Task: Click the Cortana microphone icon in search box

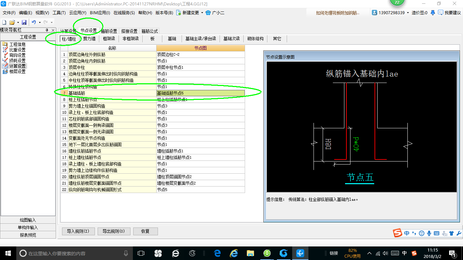Action: (x=126, y=253)
